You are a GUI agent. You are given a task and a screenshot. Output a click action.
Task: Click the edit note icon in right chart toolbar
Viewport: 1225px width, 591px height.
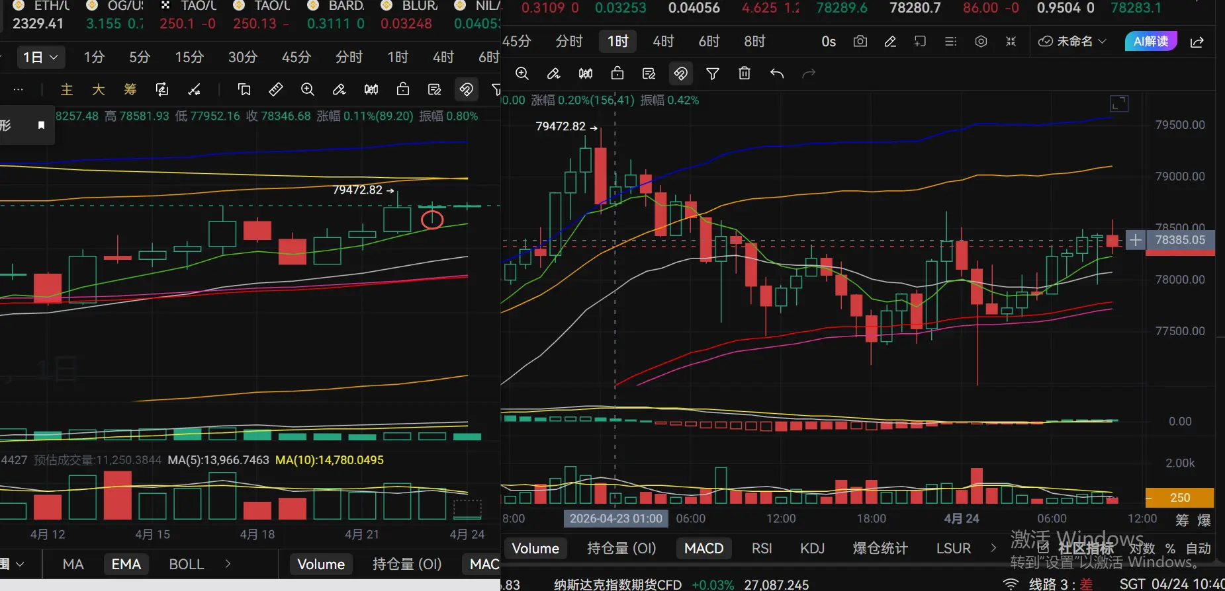coord(649,73)
